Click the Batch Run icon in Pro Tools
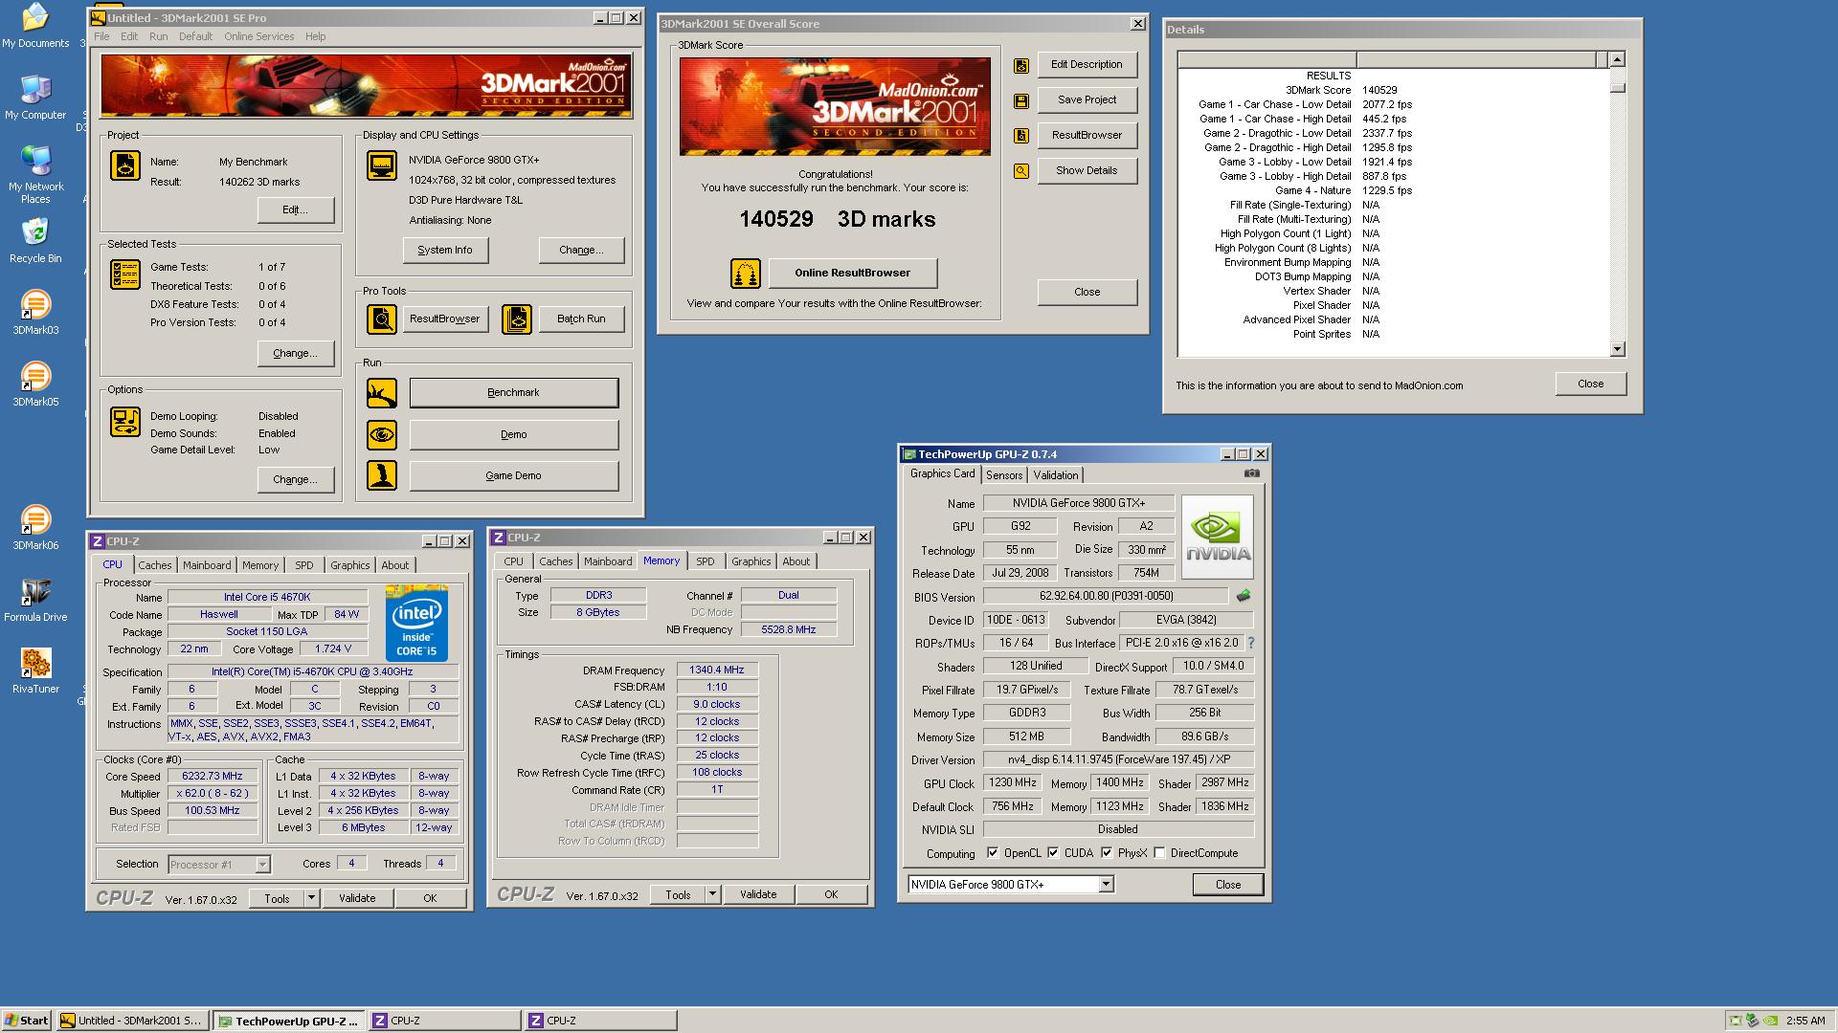The image size is (1838, 1033). (x=517, y=319)
